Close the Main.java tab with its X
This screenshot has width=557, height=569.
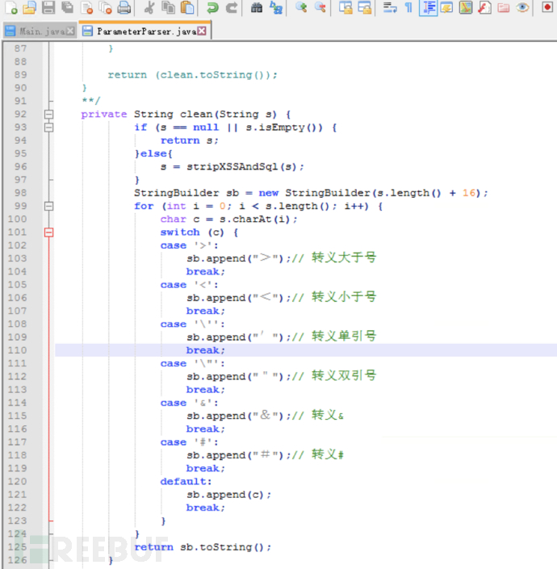tap(71, 31)
